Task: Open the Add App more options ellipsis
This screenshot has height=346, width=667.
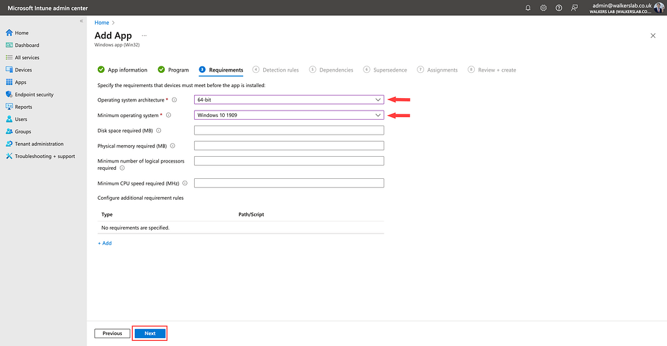Action: coord(144,36)
